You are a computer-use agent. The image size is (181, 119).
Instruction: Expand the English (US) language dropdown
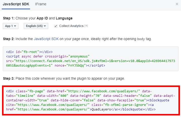tap(36, 26)
